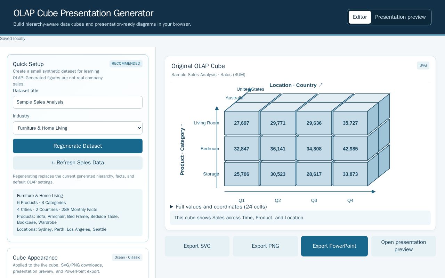The width and height of the screenshot is (445, 278).
Task: Click the Export PowerPoint button
Action: 334,246
